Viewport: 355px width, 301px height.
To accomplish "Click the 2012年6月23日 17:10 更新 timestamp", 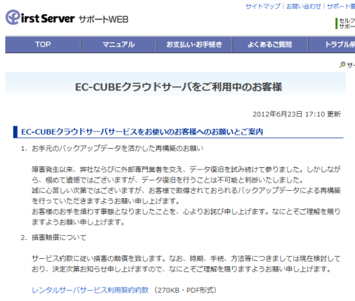I will point(297,114).
